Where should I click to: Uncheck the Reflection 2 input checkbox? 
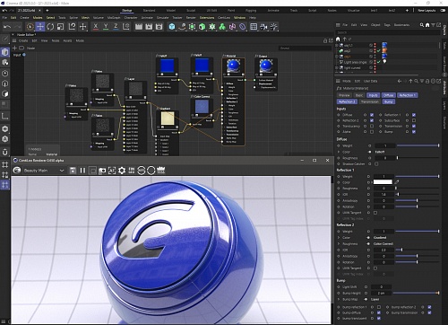point(372,120)
